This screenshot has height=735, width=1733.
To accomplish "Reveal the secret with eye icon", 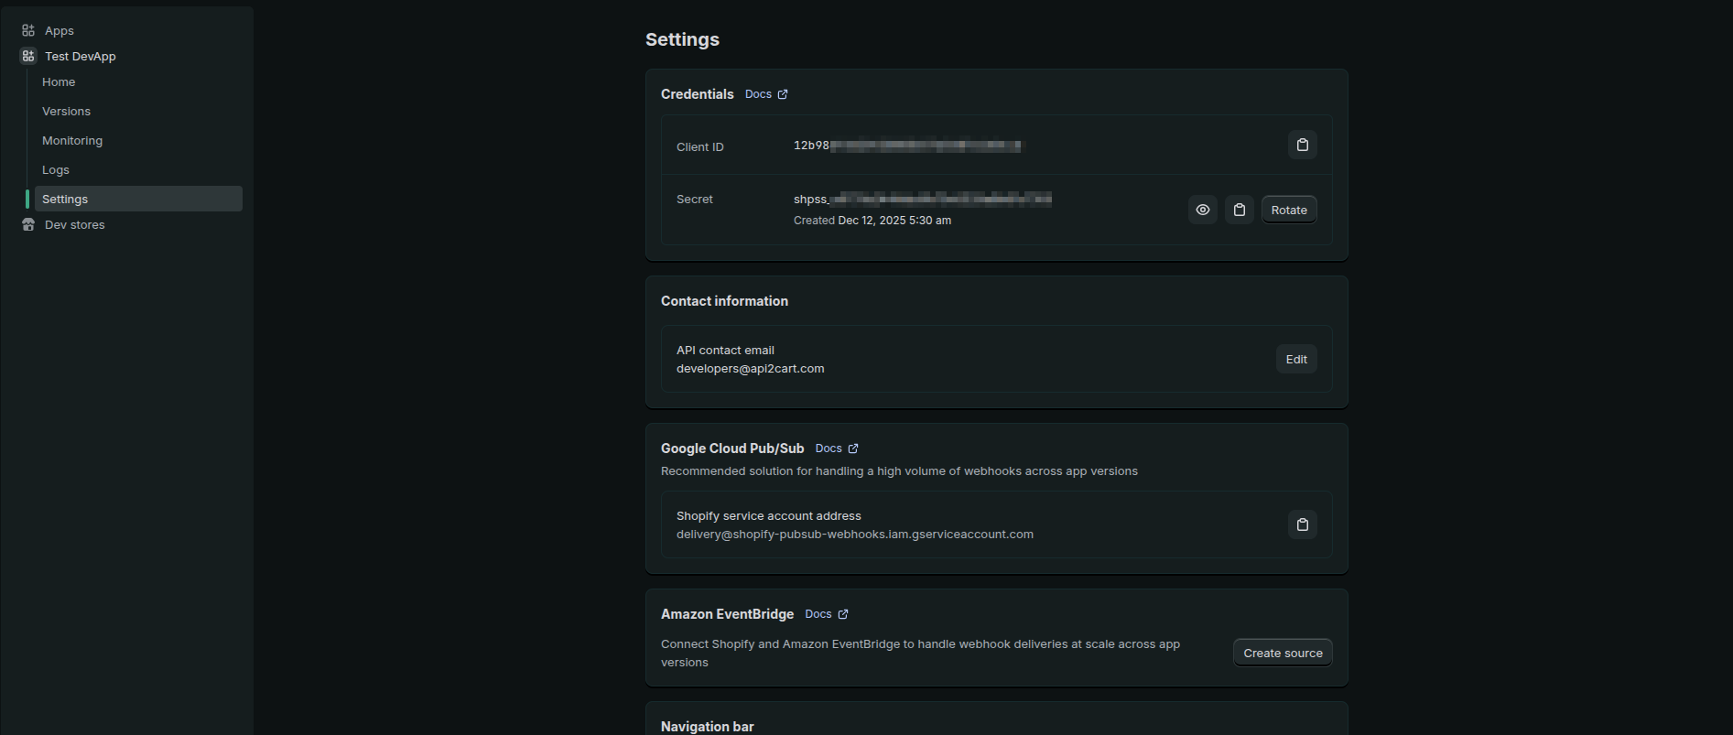I will (x=1202, y=210).
